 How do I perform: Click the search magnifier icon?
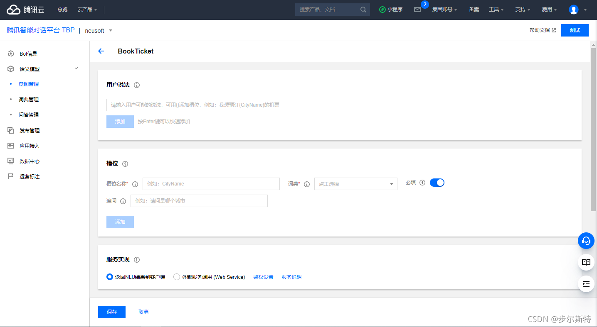(363, 10)
